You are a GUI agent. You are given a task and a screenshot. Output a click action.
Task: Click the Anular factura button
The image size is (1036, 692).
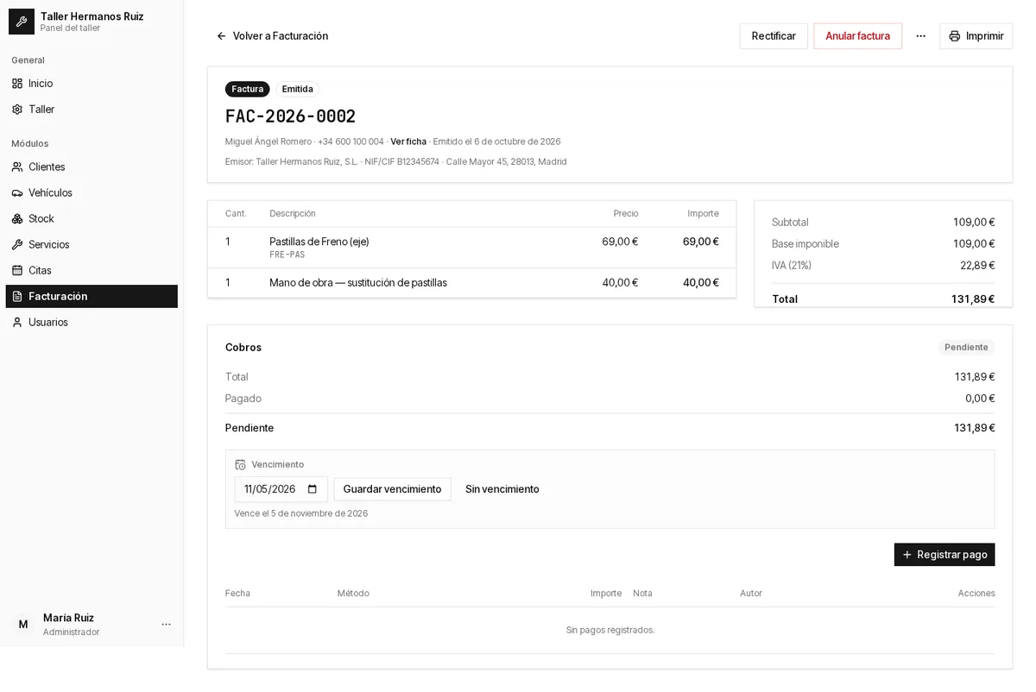(857, 36)
